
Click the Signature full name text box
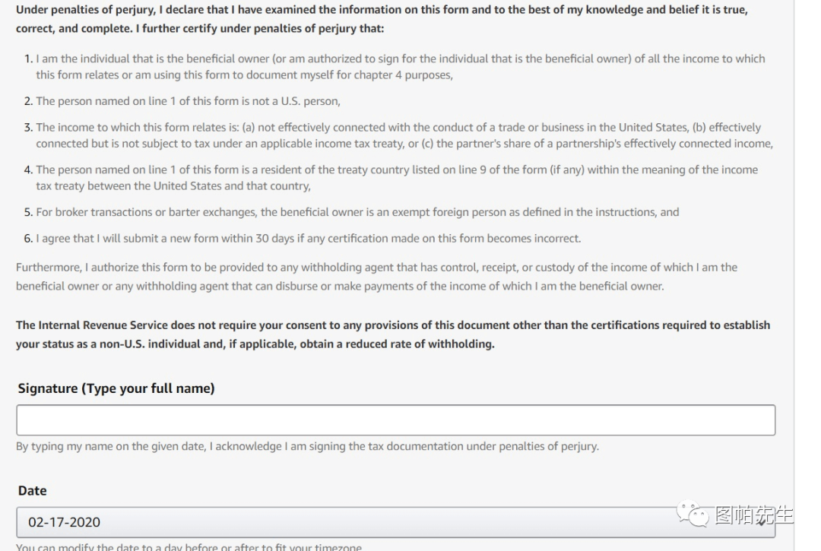[395, 420]
